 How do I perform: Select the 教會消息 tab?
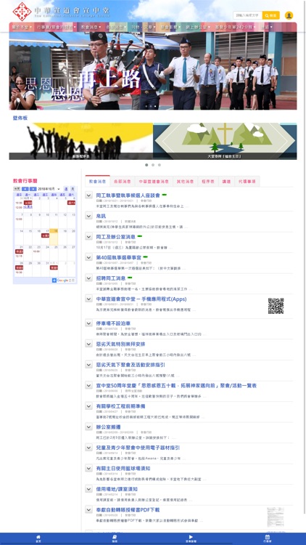(97, 181)
